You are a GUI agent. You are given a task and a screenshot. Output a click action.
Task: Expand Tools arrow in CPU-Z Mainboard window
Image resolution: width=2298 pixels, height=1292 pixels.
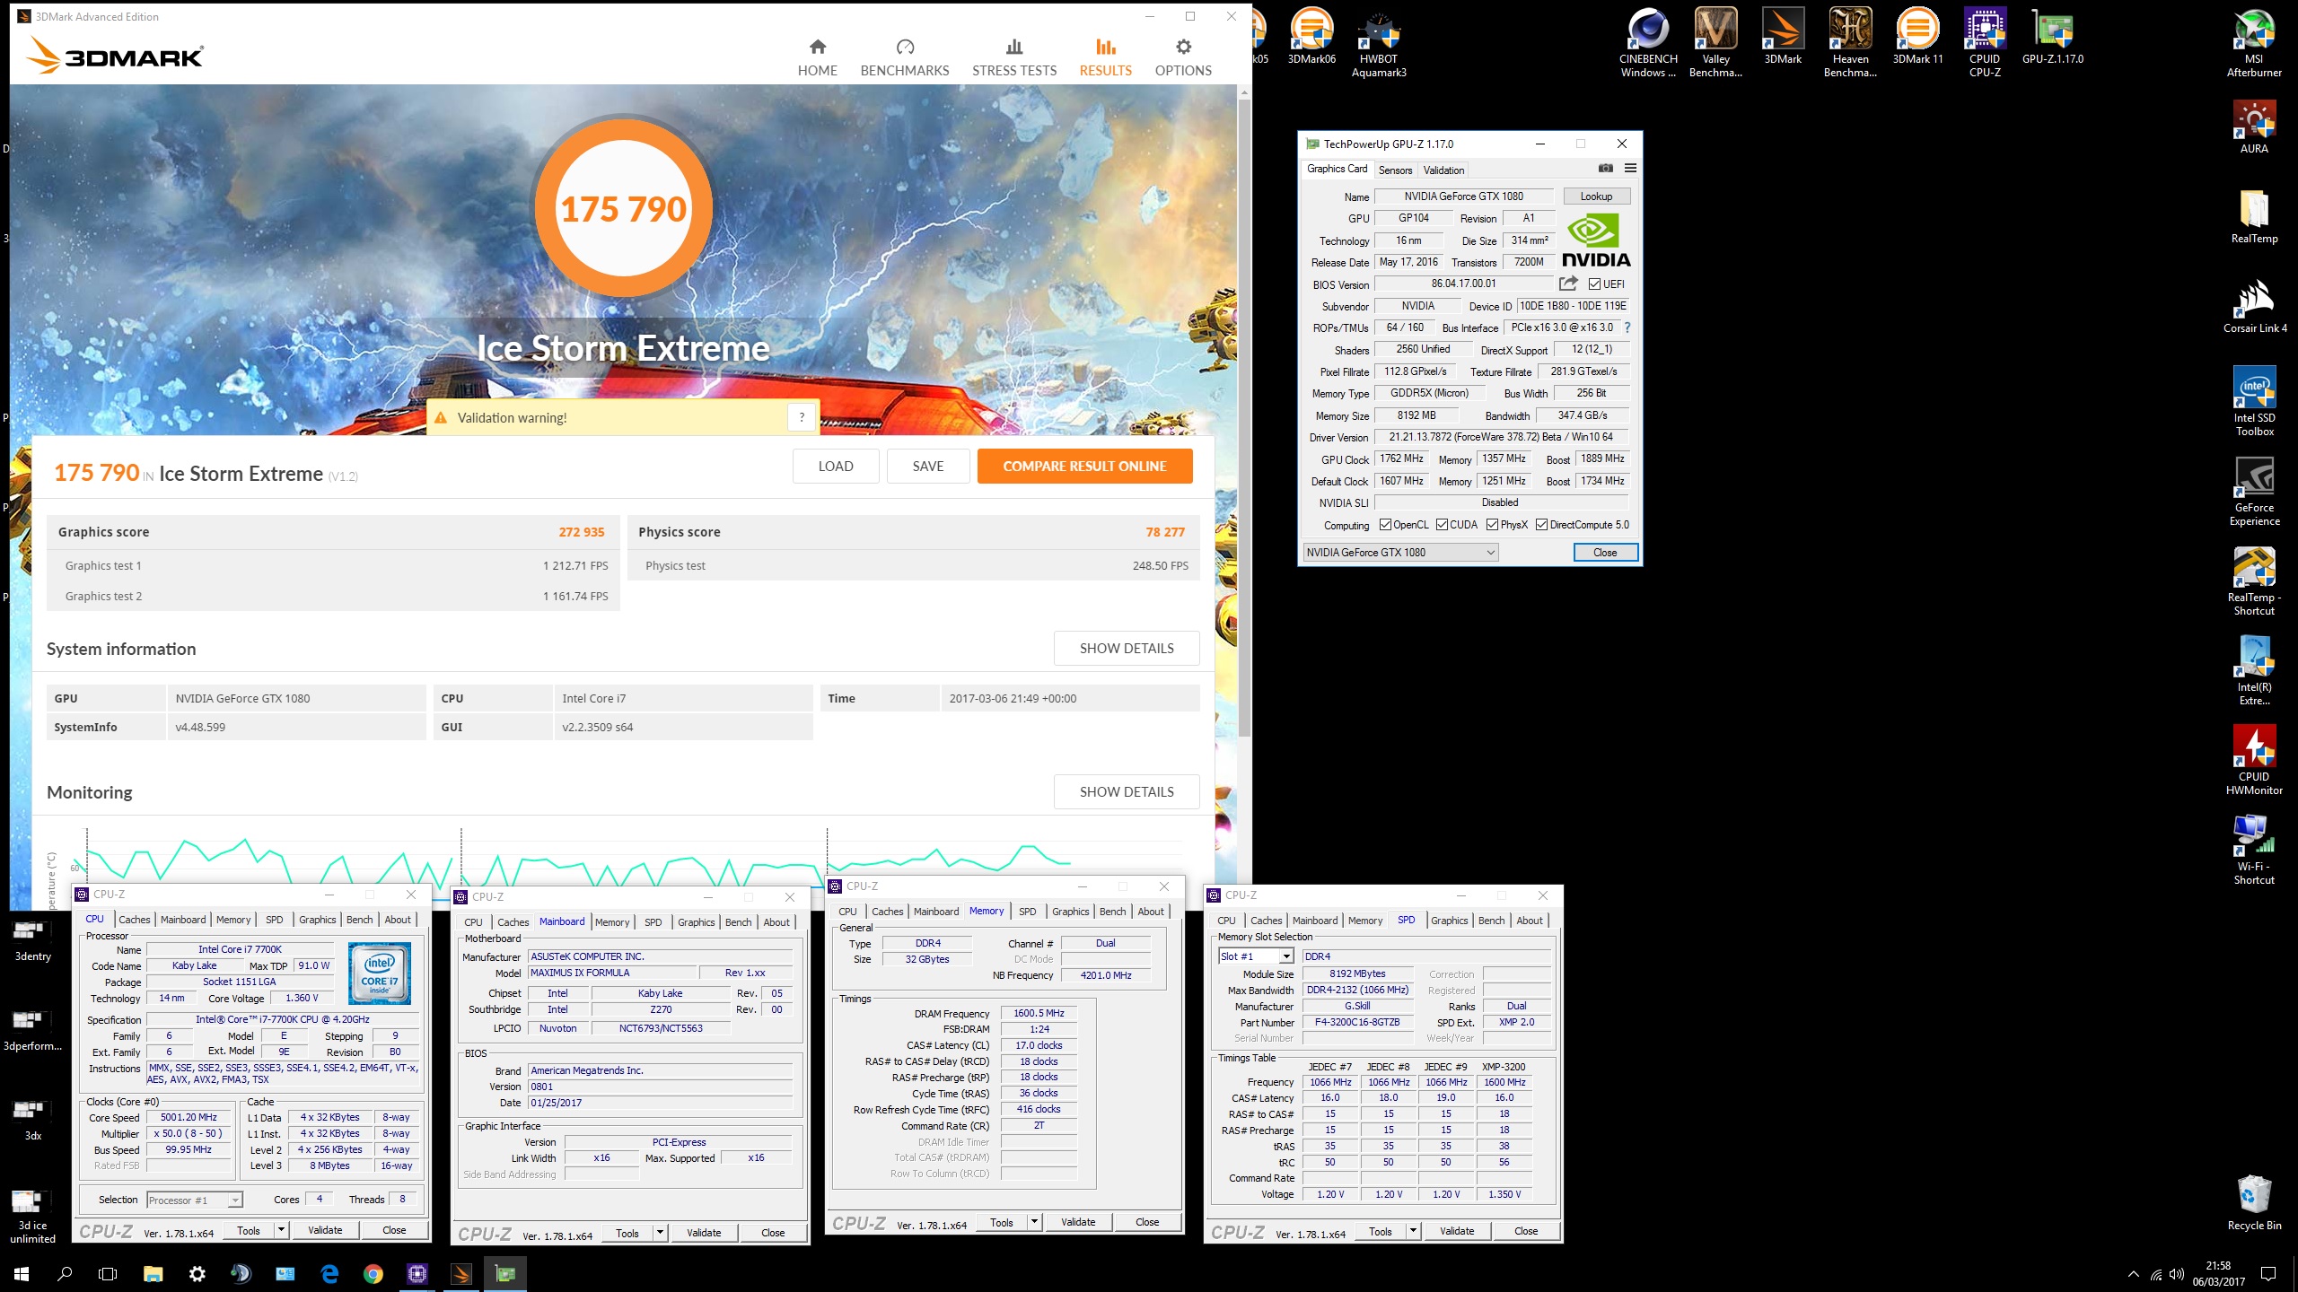[660, 1233]
